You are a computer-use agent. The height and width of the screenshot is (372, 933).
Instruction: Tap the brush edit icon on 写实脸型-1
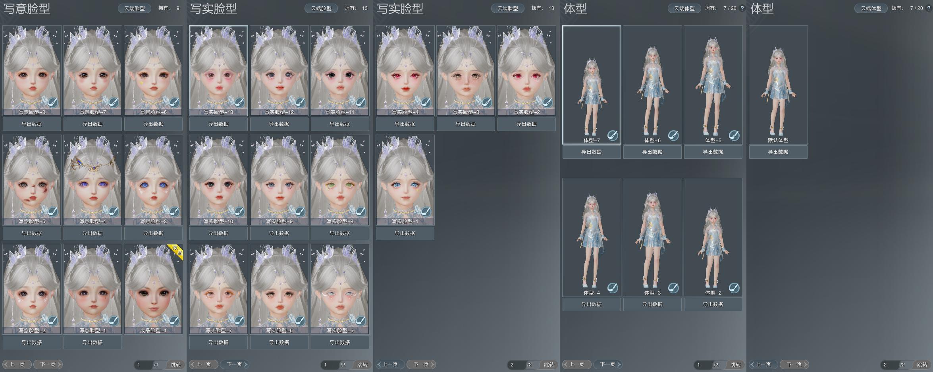(x=426, y=212)
